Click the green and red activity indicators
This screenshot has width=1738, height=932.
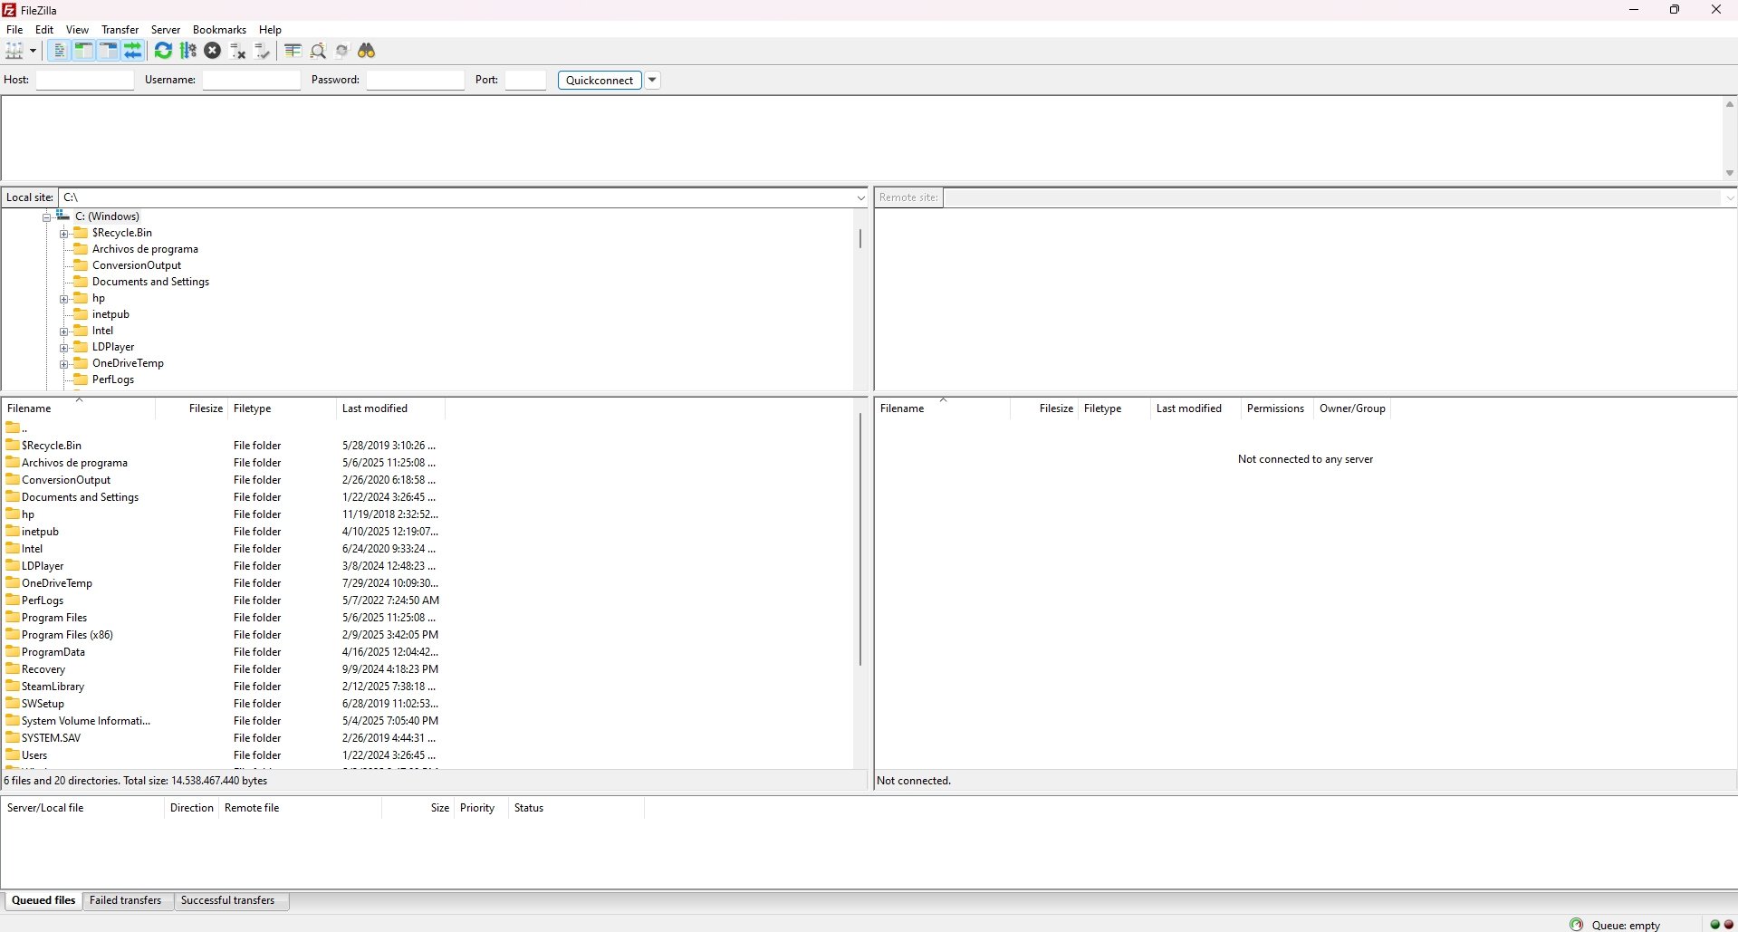1722,925
